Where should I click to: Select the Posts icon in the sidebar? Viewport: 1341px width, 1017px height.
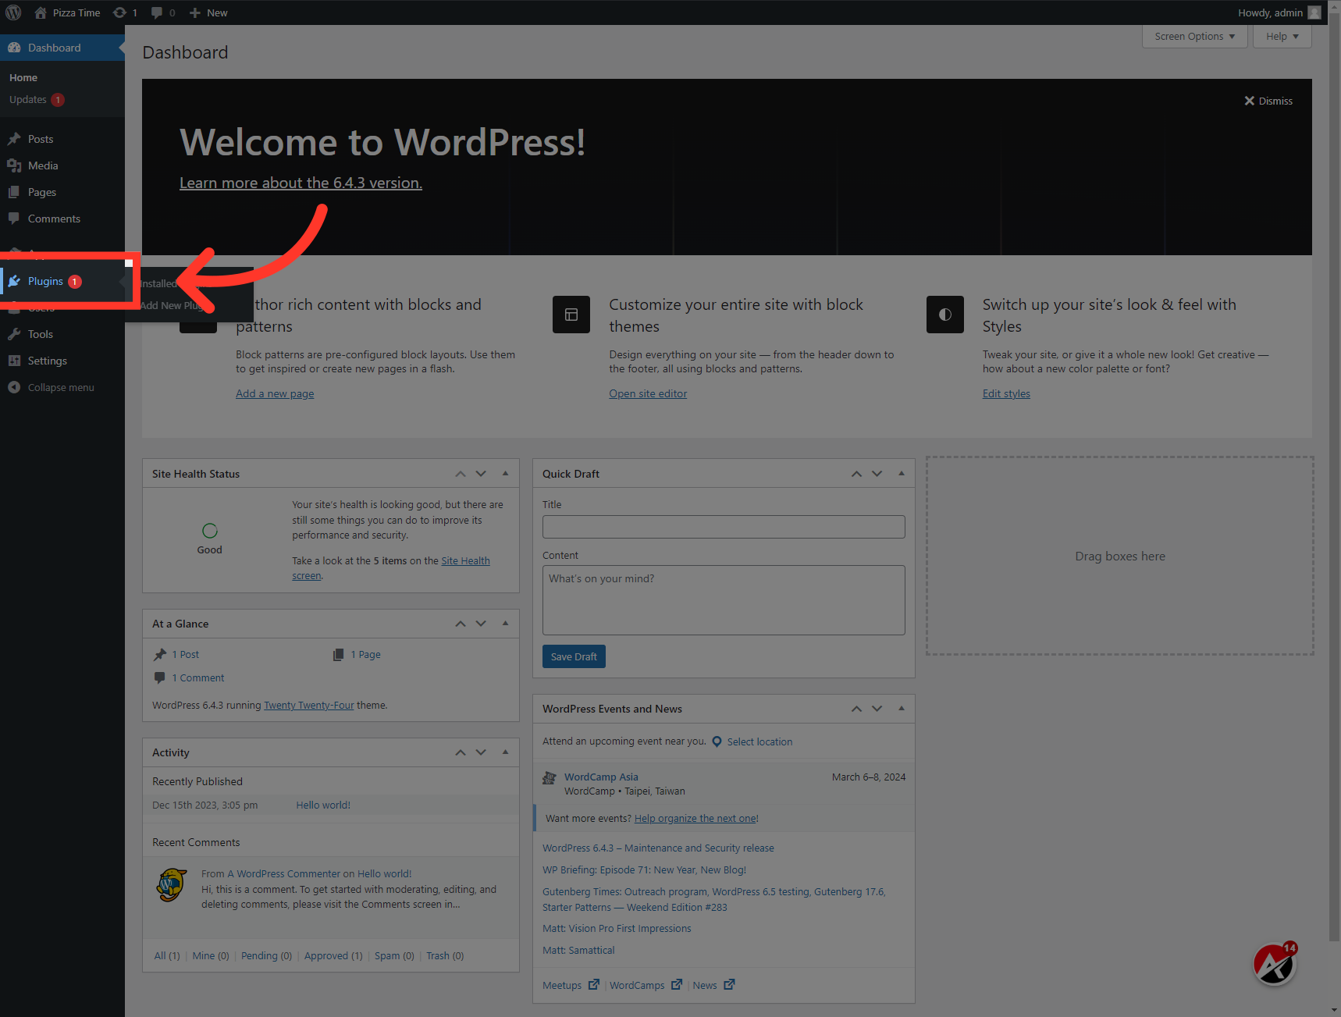16,138
